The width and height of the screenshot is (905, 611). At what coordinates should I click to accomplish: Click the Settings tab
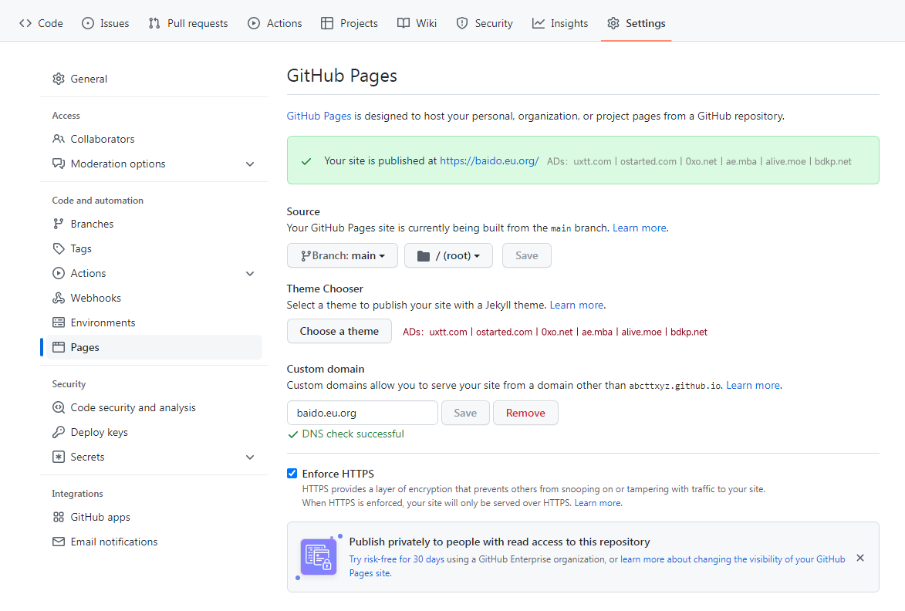[x=636, y=23]
